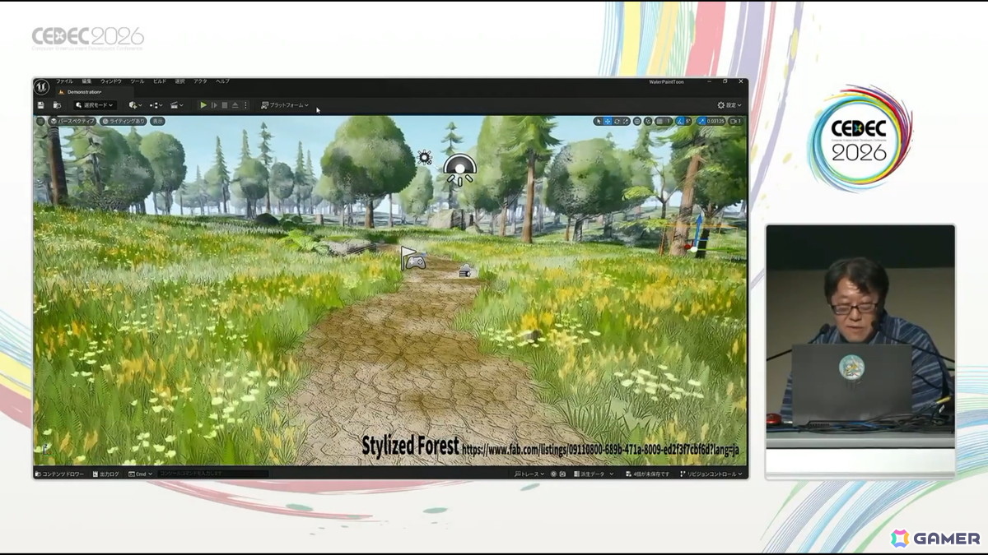Viewport: 988px width, 555px height.
Task: Open the 出力ログ output log
Action: coord(106,474)
